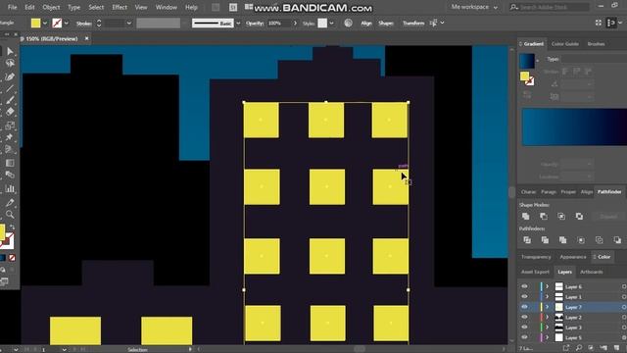Click the blue gradient slider bar
This screenshot has width=627, height=353.
574,126
